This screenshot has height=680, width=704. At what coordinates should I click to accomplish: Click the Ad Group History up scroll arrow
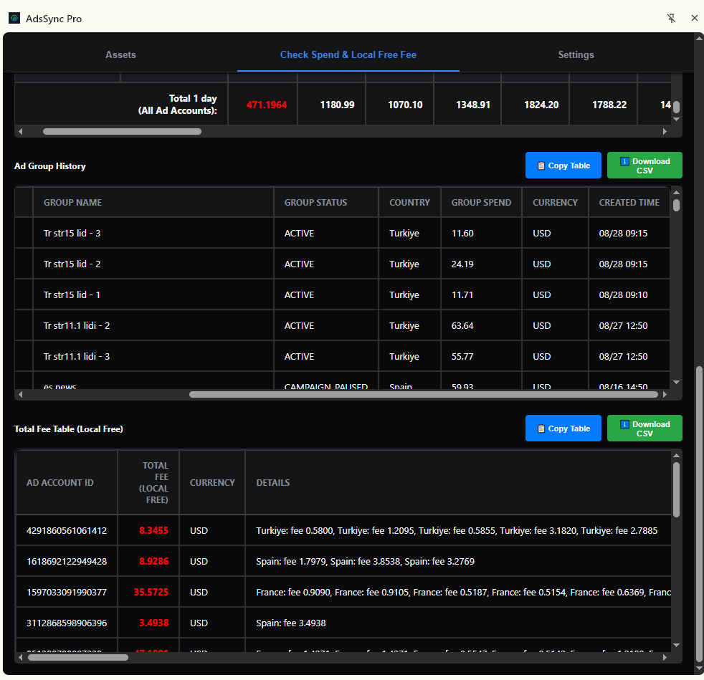(x=676, y=193)
